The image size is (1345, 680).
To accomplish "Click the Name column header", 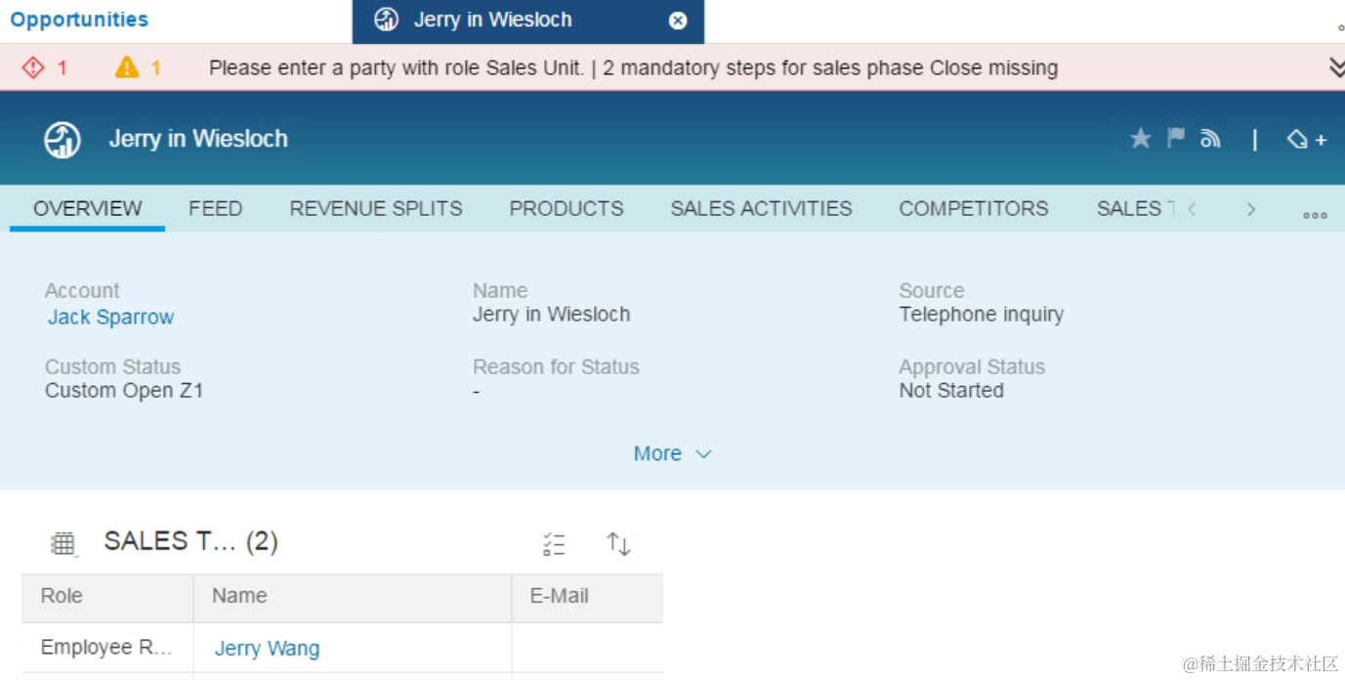I will click(353, 597).
